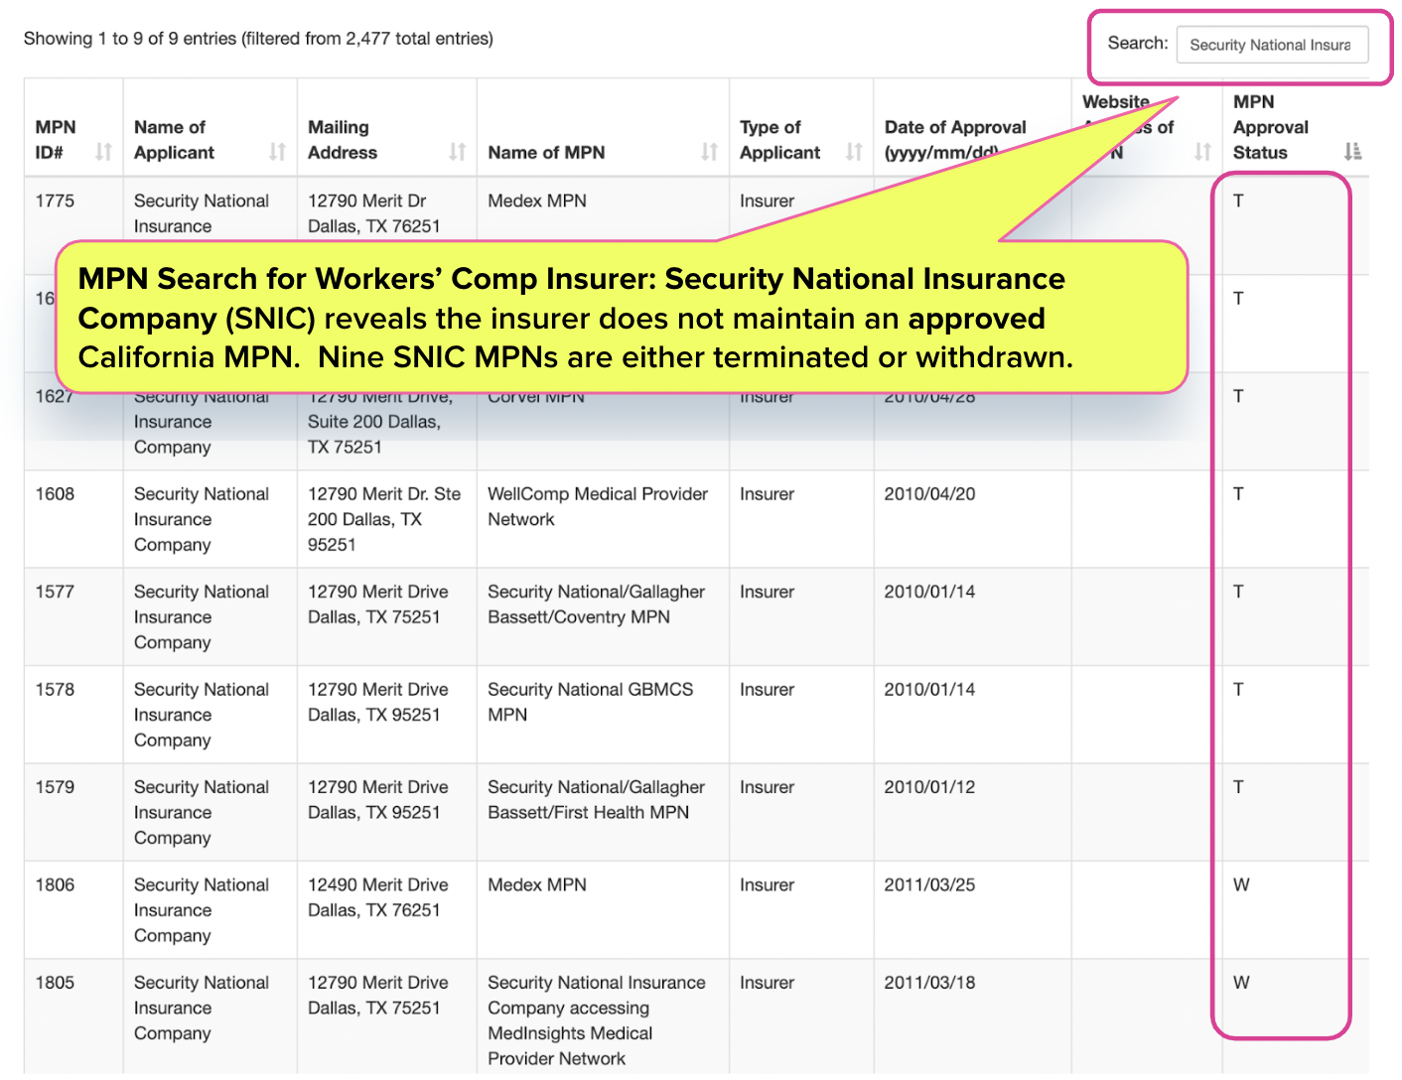Sort by Mailing Address sort icon
Image resolution: width=1402 pixels, height=1080 pixels.
pos(457,152)
